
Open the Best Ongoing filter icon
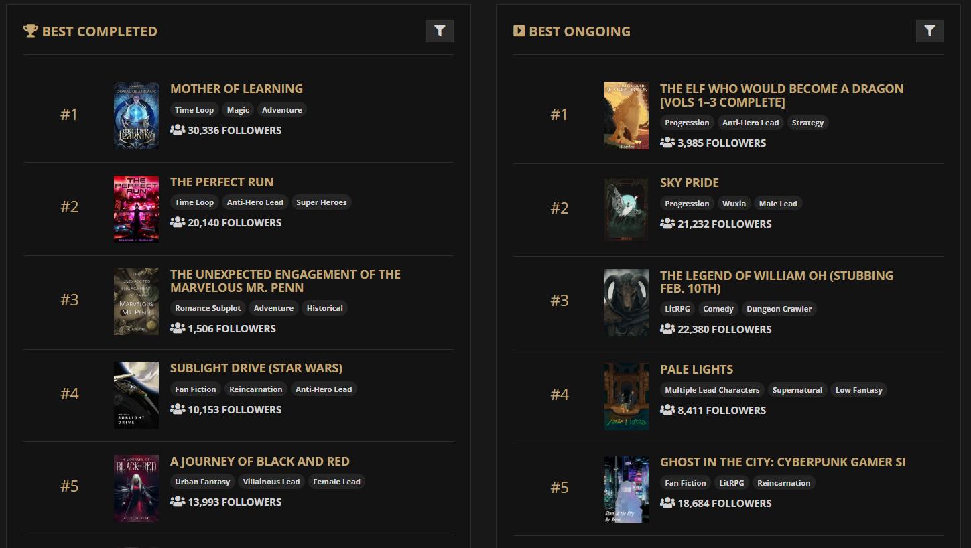pos(929,31)
